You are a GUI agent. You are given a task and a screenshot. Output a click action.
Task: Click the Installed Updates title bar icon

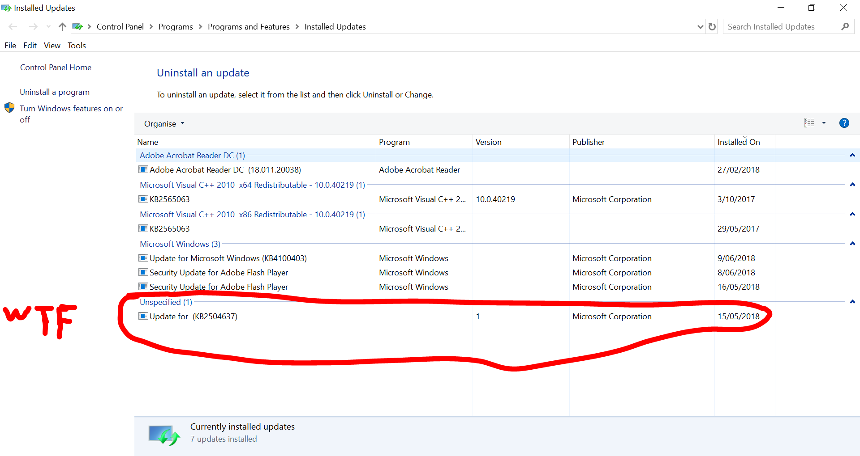coord(6,8)
